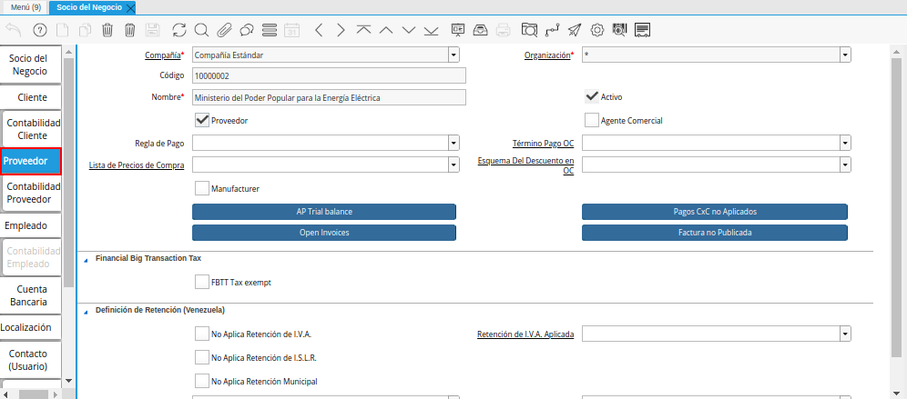Collapse the Financial Big Transaction Tax section
Image resolution: width=907 pixels, height=399 pixels.
(x=87, y=259)
